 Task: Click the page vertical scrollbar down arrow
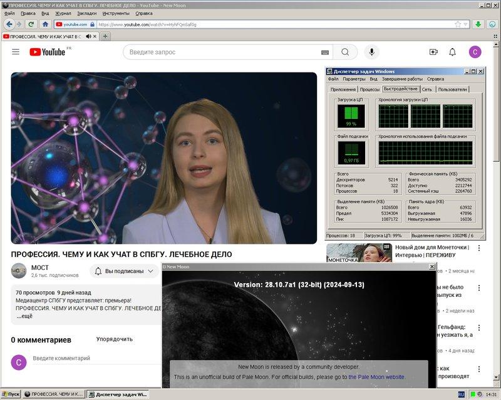496,377
